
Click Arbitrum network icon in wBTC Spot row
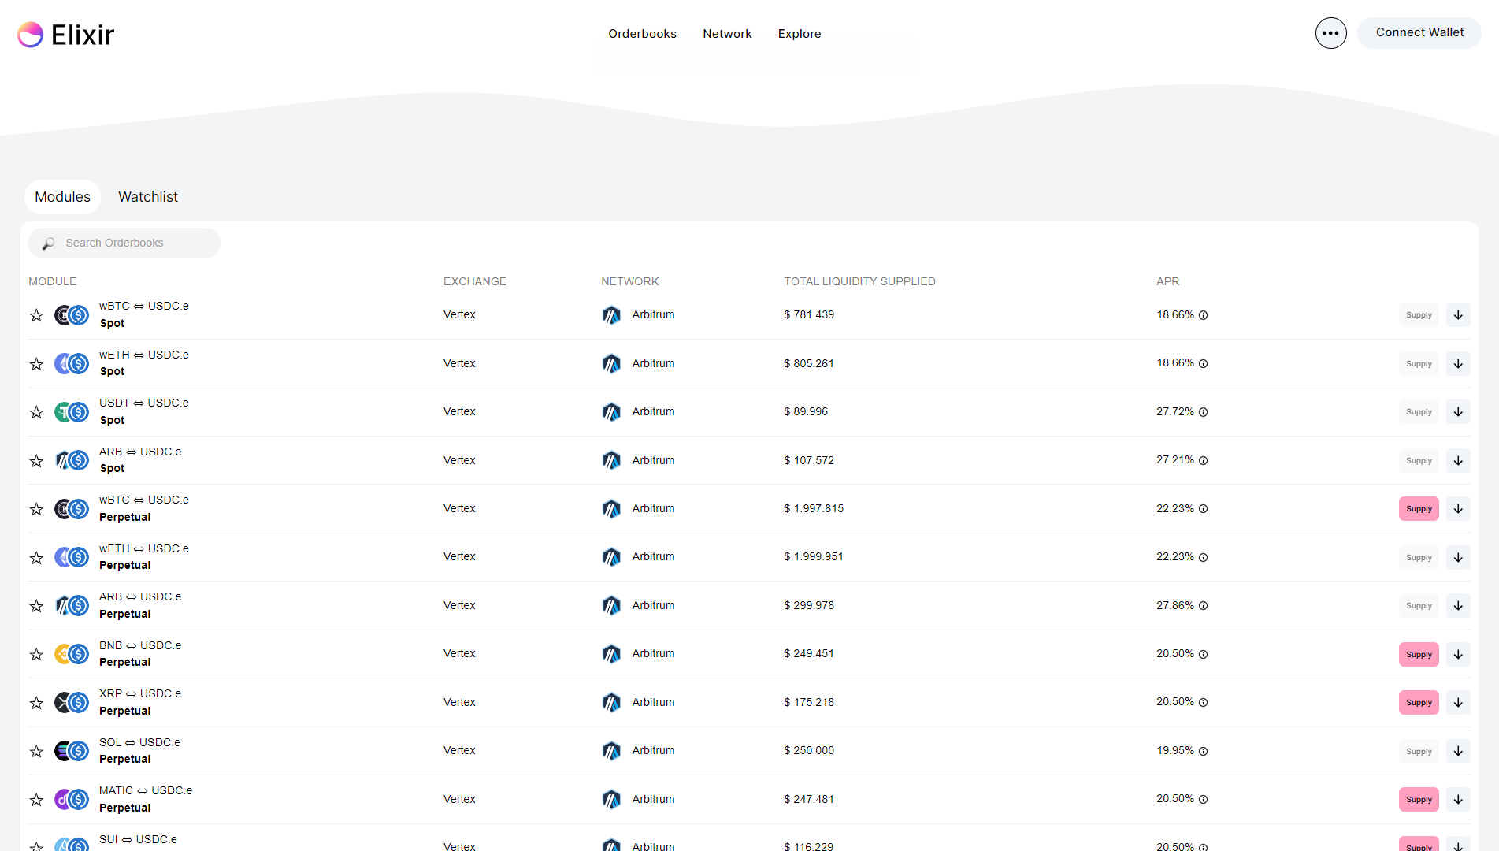[611, 315]
